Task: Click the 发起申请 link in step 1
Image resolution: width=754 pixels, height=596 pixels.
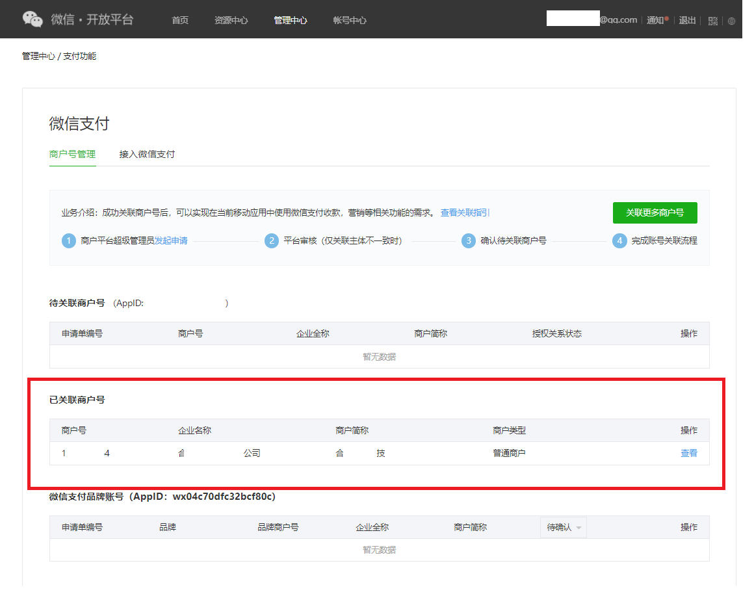Action: click(x=171, y=240)
